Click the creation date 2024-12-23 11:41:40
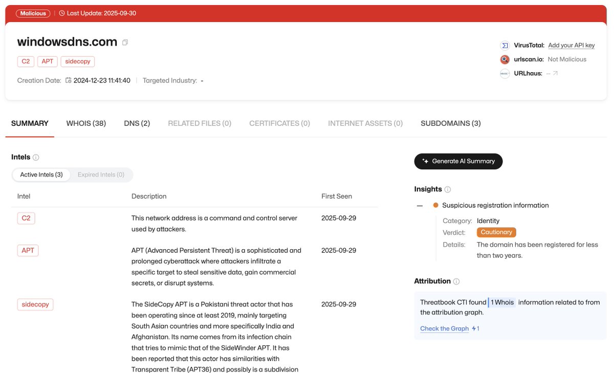The height and width of the screenshot is (373, 614). (x=102, y=80)
